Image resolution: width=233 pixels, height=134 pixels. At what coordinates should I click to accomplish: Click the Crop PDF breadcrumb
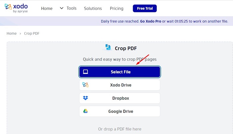click(x=32, y=33)
